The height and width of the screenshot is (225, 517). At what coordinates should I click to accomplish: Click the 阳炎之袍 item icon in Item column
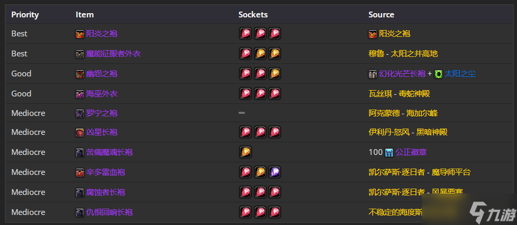[x=80, y=34]
